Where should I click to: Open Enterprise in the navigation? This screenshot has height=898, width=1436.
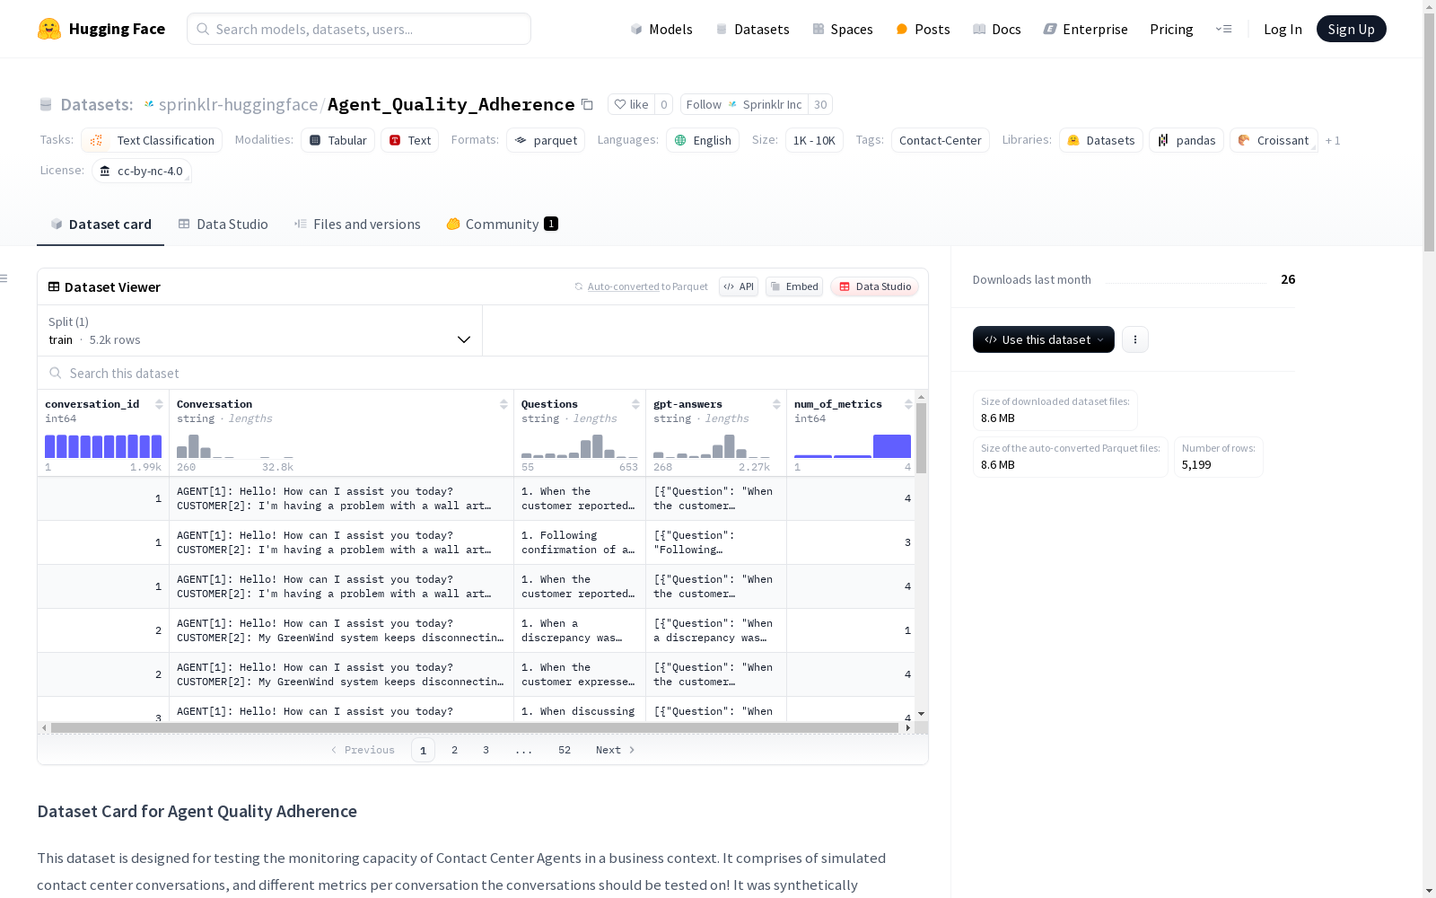pyautogui.click(x=1085, y=29)
